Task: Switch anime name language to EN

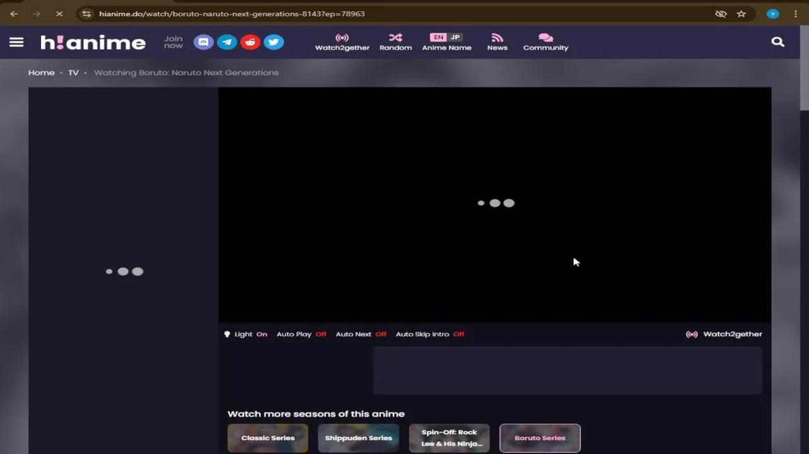Action: click(x=438, y=37)
